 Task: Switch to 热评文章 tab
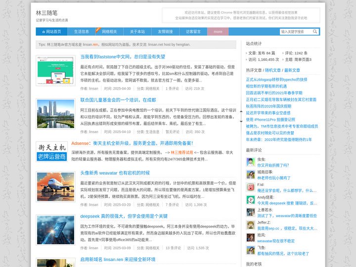254,70
